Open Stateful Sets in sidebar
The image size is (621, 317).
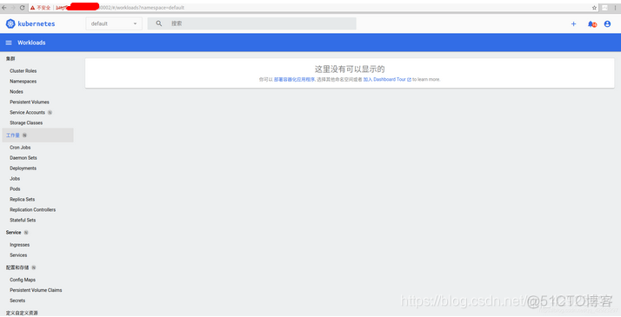tap(23, 220)
